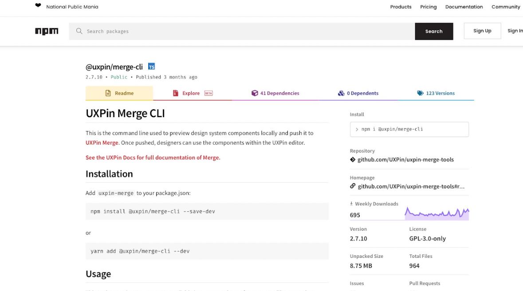
Task: Click the Versions tags icon
Action: click(x=420, y=93)
